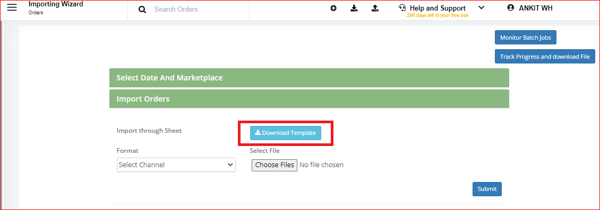Click the upload tray icon in header
Viewport: 600px width, 210px height.
375,8
